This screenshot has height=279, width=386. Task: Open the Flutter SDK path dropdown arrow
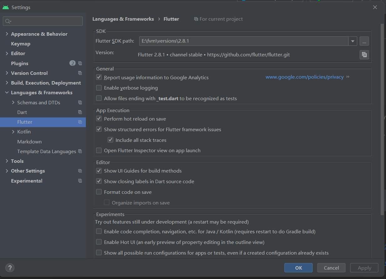point(353,41)
